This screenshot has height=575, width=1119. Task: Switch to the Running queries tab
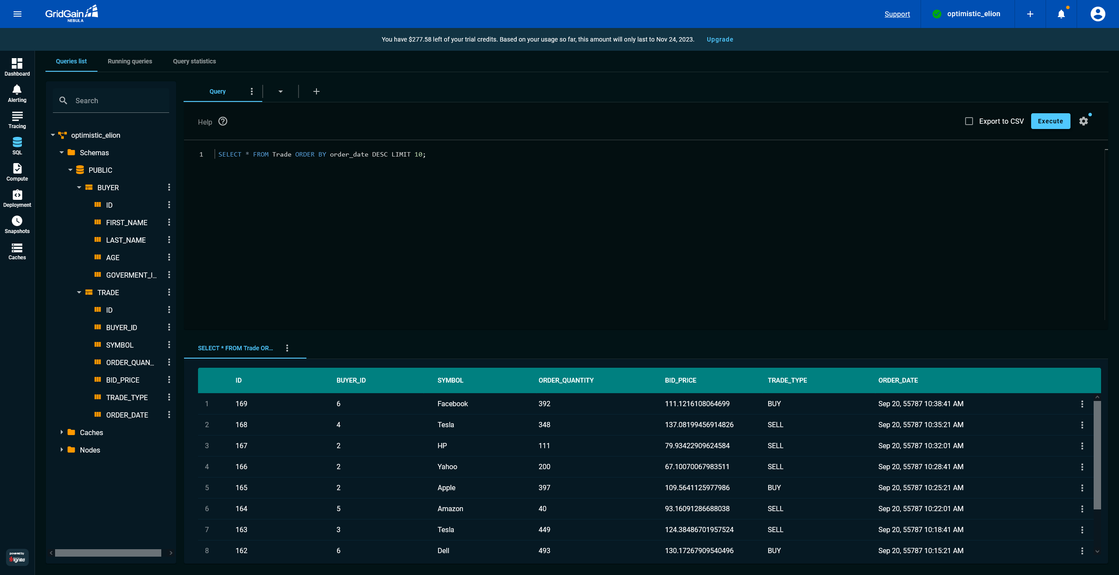tap(130, 61)
